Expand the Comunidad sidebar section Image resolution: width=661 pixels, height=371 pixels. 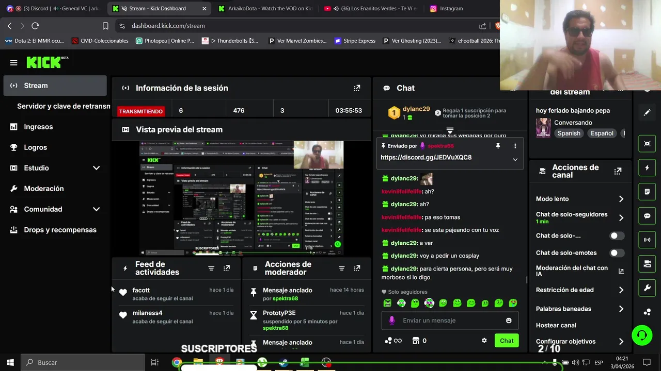coord(96,209)
